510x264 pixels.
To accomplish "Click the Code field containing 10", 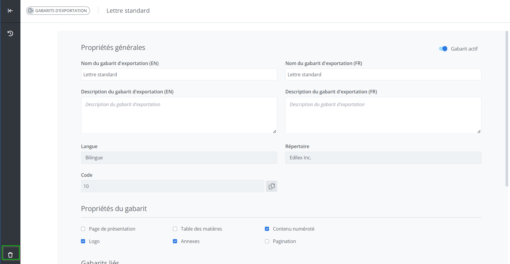I will [x=172, y=186].
